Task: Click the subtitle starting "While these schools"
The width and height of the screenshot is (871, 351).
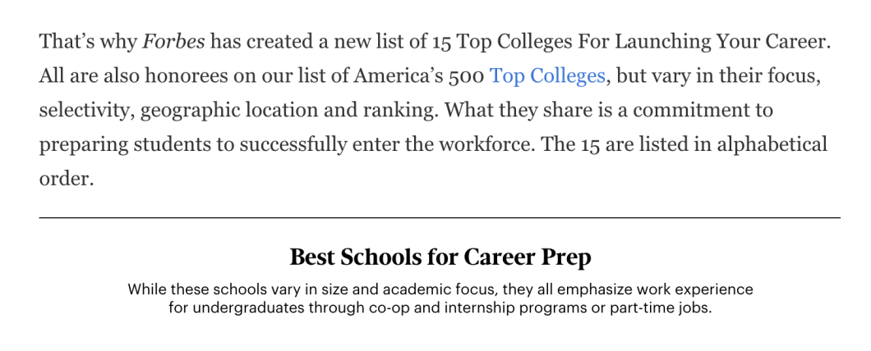Action: pos(440,299)
